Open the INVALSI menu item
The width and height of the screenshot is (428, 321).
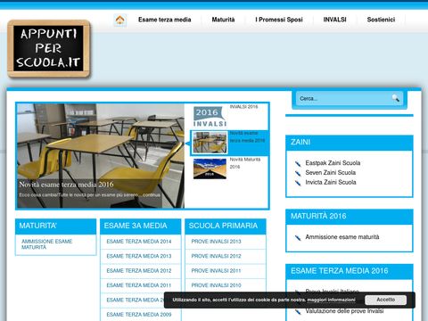[x=334, y=20]
